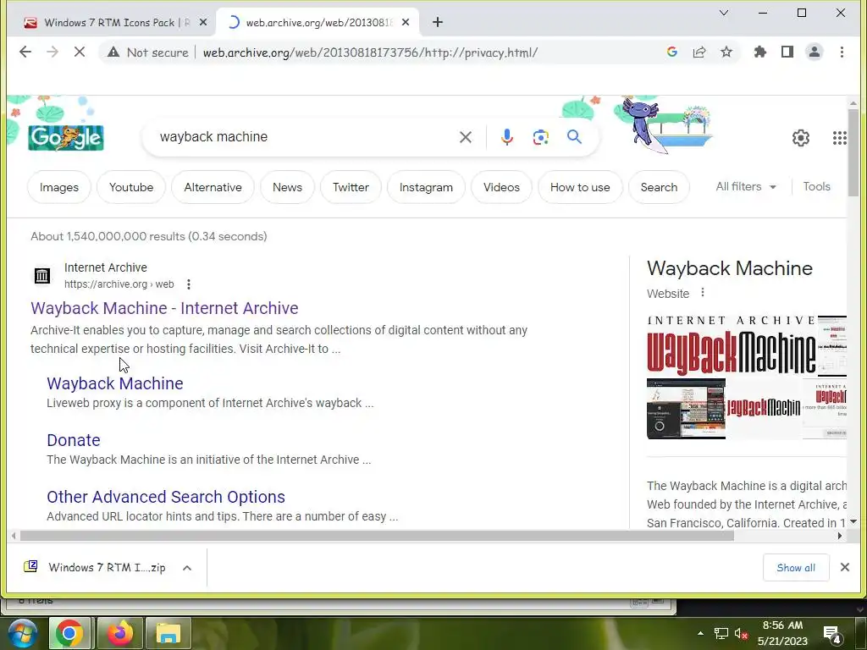Filter results by Videos

(501, 187)
